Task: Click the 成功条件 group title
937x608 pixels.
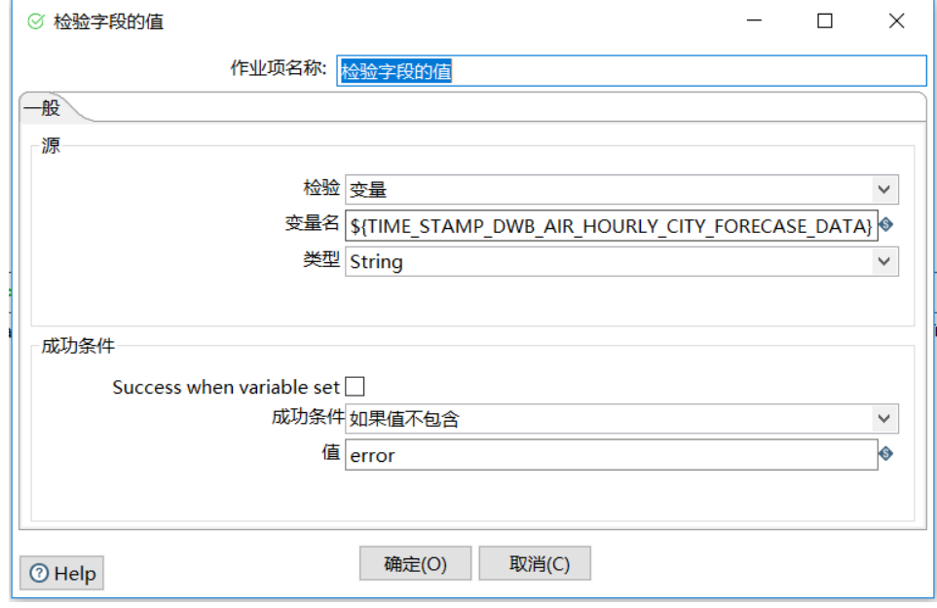Action: (x=78, y=346)
